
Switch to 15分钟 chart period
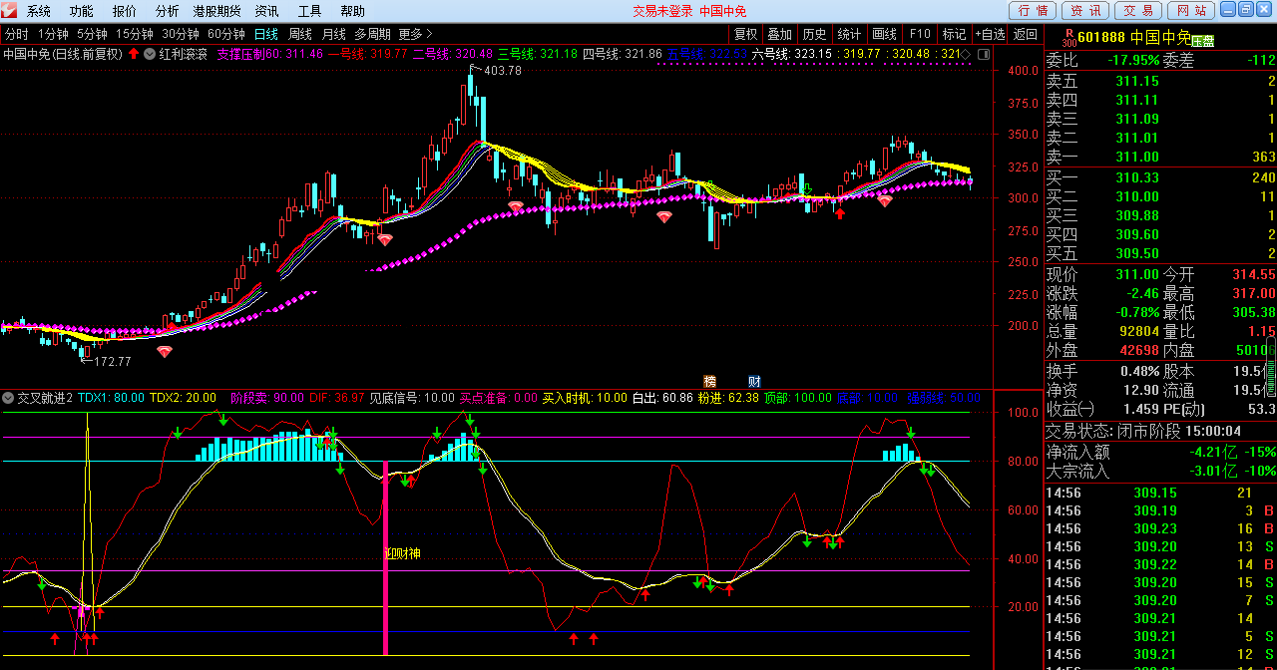click(x=135, y=34)
